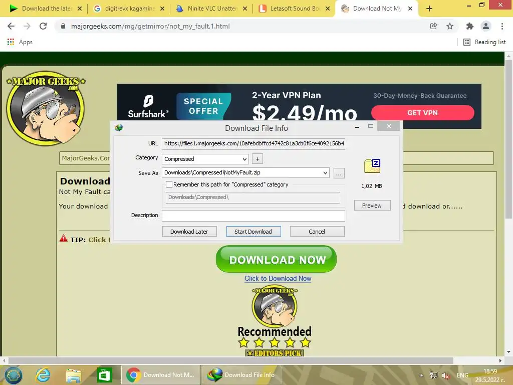The image size is (513, 385).
Task: Show hidden system tray icons arrow
Action: coord(421,375)
